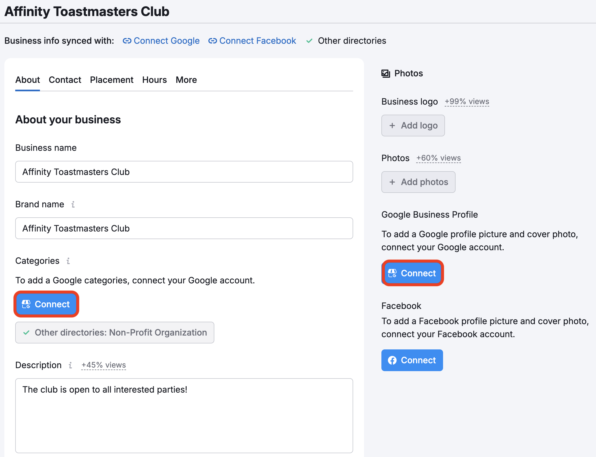596x457 pixels.
Task: Click chain icon beside Connect Facebook
Action: [213, 41]
